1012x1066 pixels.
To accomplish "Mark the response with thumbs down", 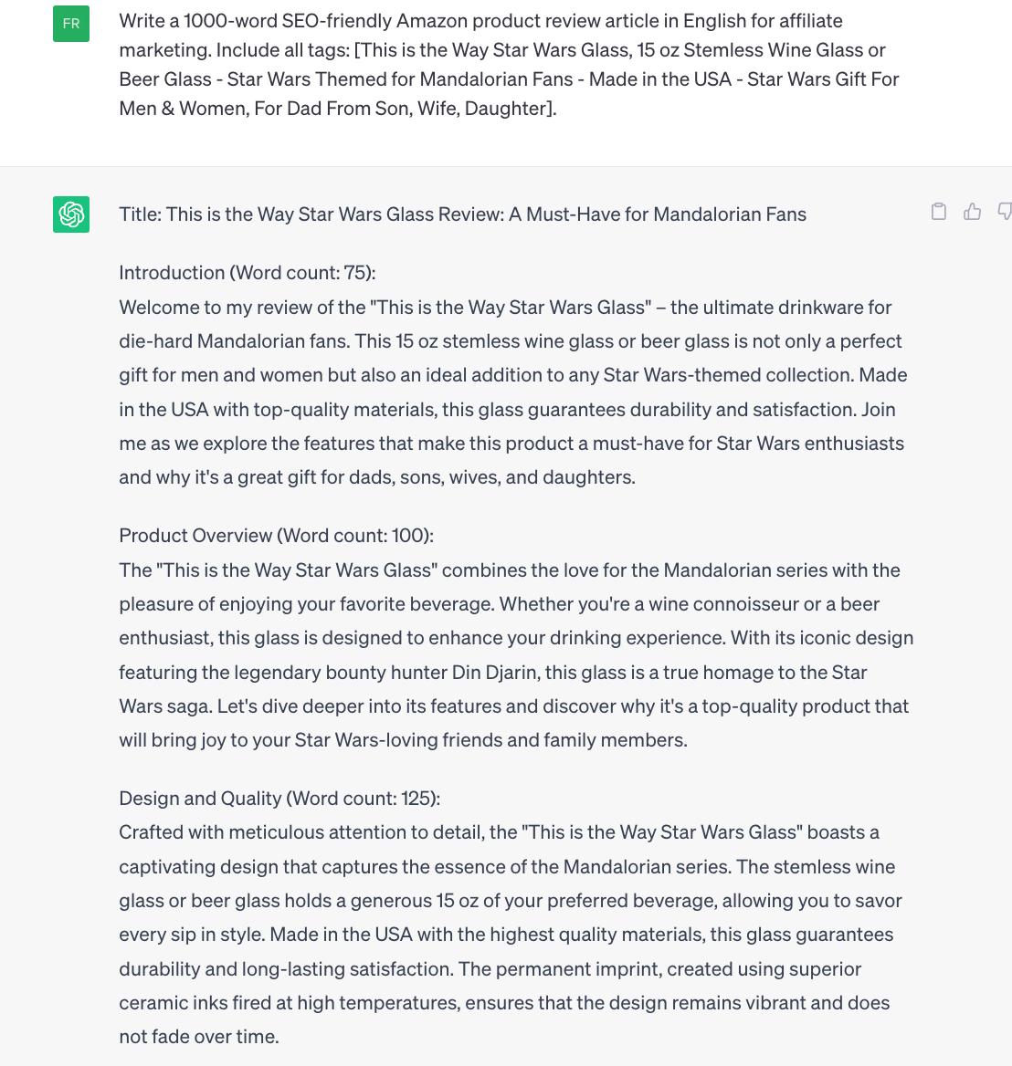I will tap(1005, 212).
